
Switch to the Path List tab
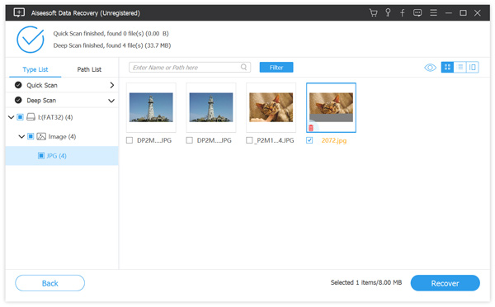point(89,69)
